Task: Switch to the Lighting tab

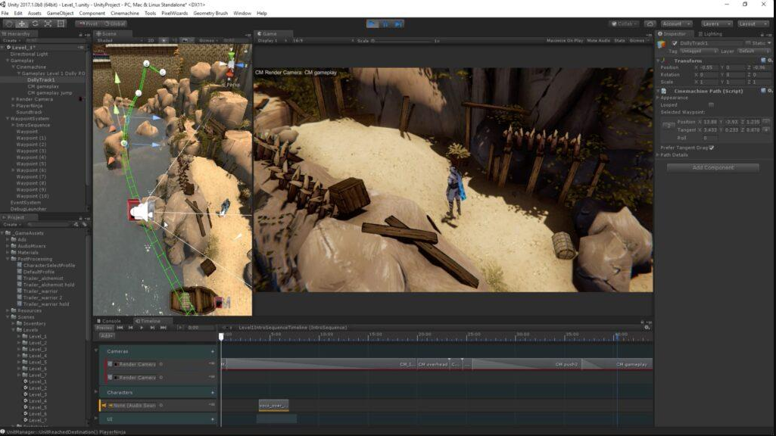Action: [709, 34]
